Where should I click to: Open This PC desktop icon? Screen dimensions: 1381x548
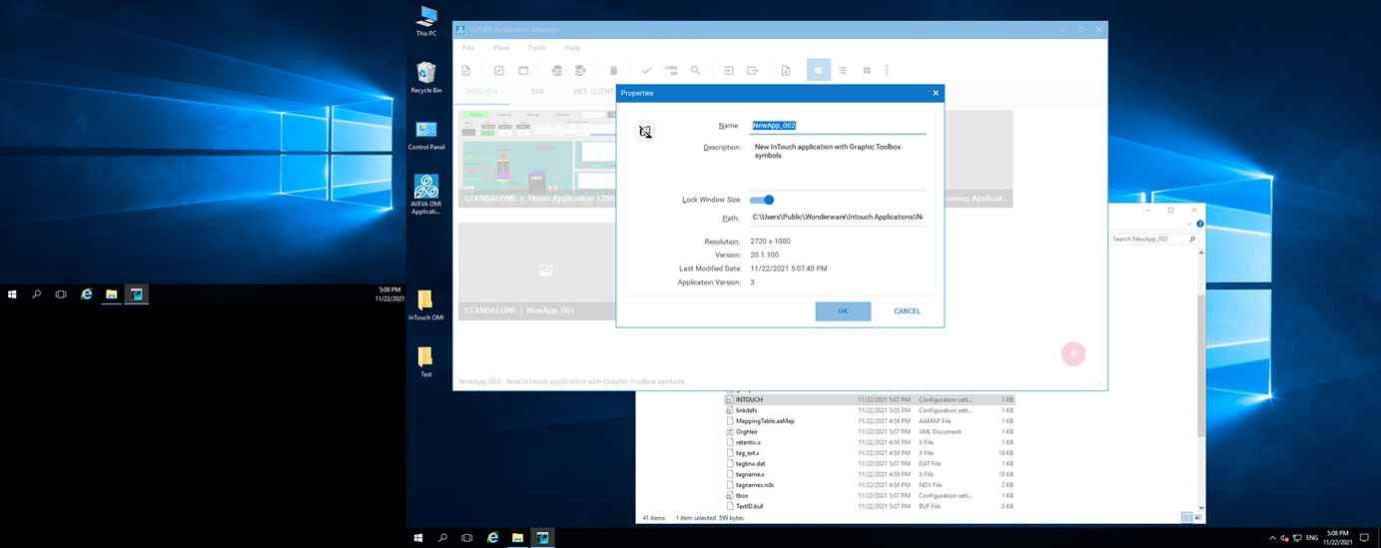(426, 21)
